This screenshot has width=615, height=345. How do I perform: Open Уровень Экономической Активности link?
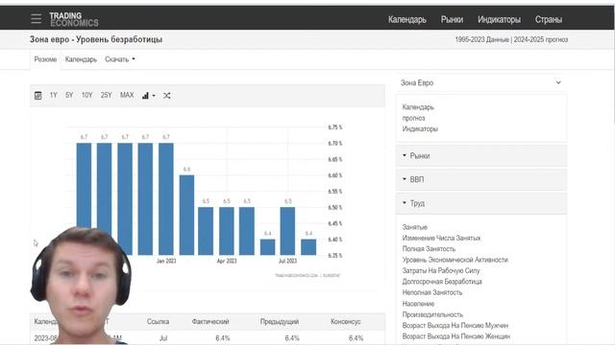coord(455,260)
